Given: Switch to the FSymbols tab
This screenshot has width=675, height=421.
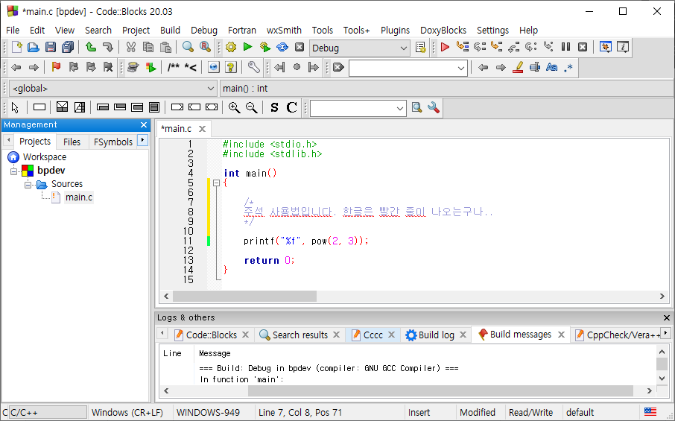Looking at the screenshot, I should pyautogui.click(x=112, y=142).
